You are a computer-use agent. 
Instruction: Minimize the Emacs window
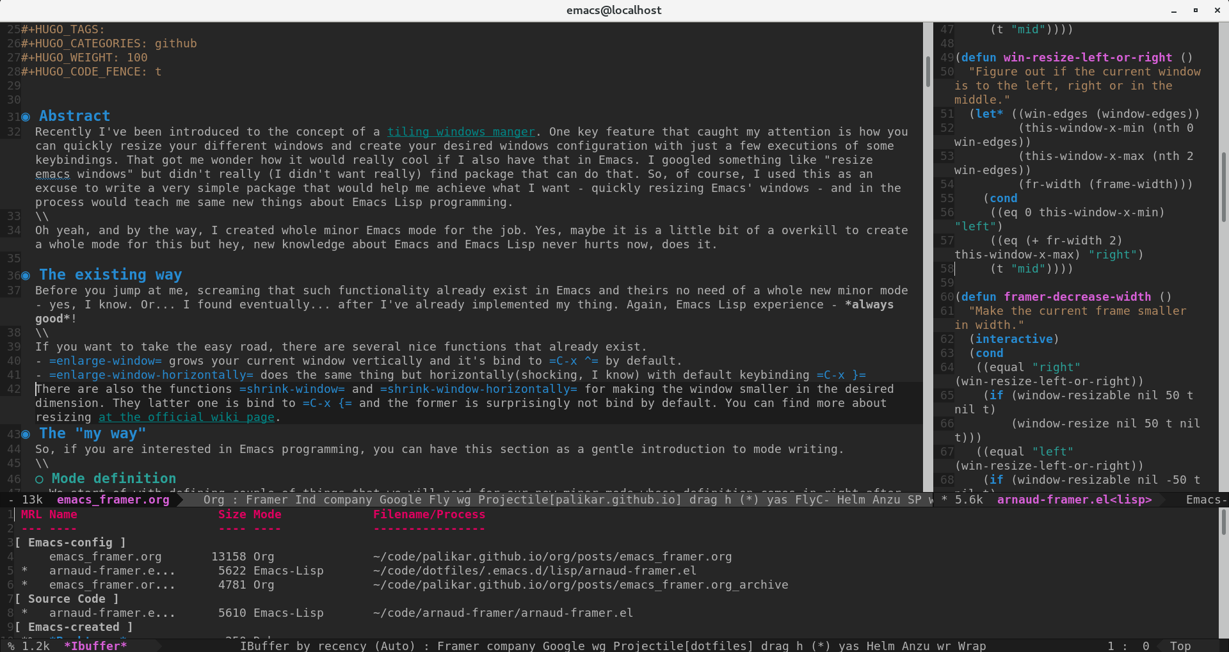[1174, 10]
